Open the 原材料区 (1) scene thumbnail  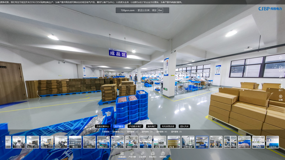pos(230,142)
